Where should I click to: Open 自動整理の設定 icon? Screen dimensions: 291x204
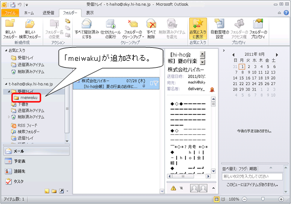click(x=220, y=24)
